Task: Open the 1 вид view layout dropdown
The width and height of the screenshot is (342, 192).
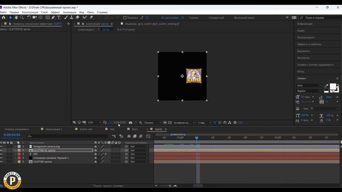Action: tap(204, 123)
